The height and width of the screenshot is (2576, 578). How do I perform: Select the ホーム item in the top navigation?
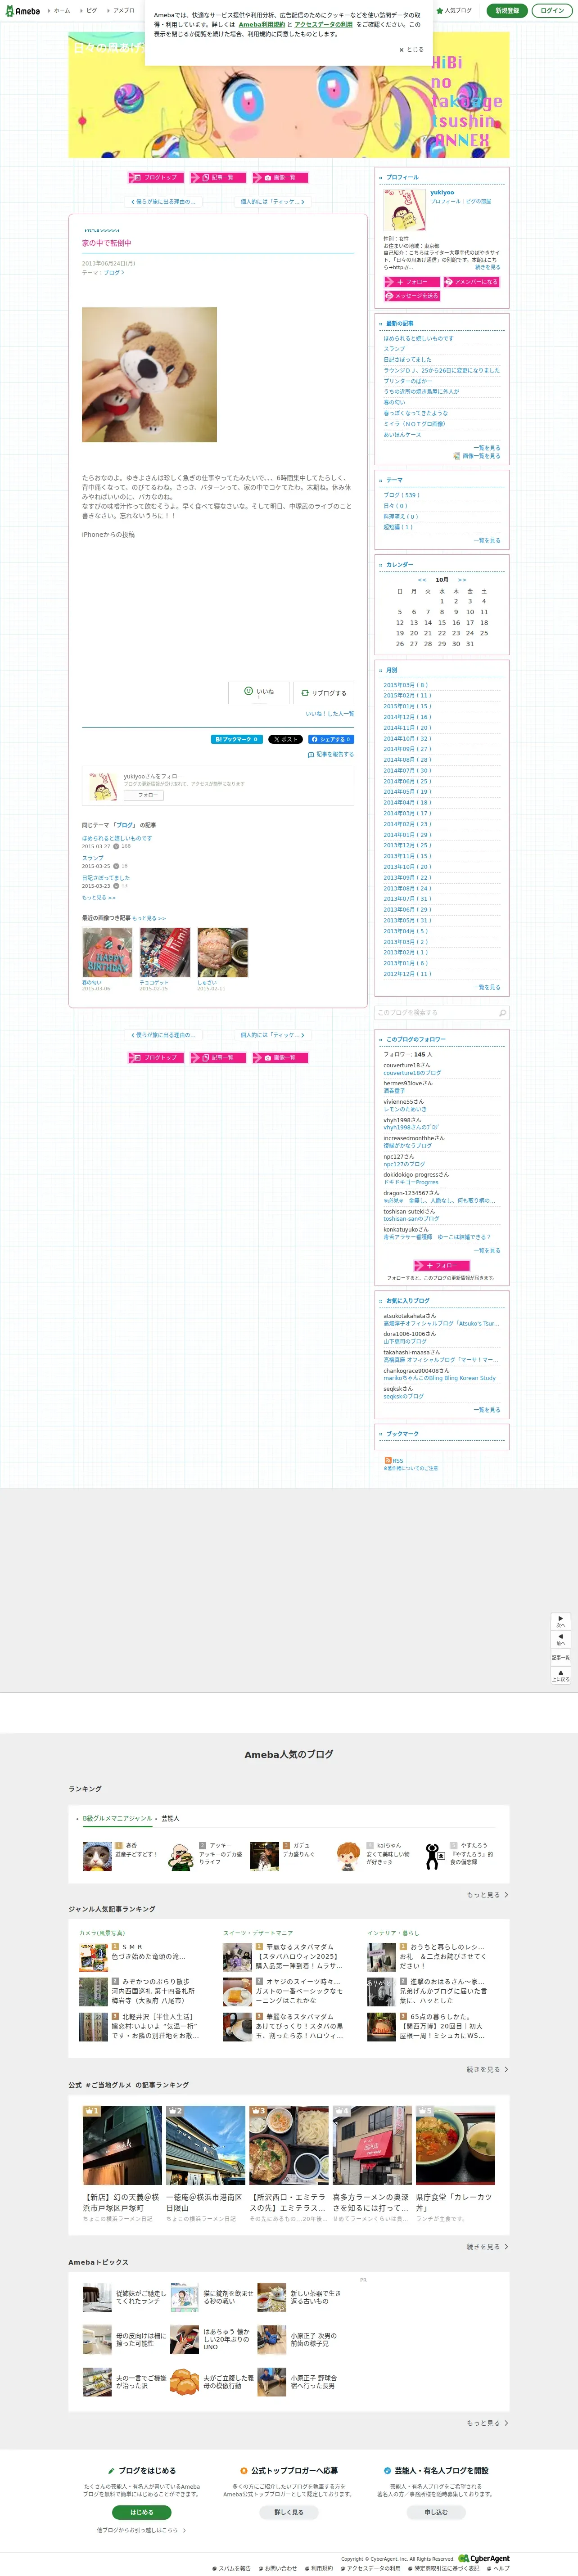pos(62,11)
